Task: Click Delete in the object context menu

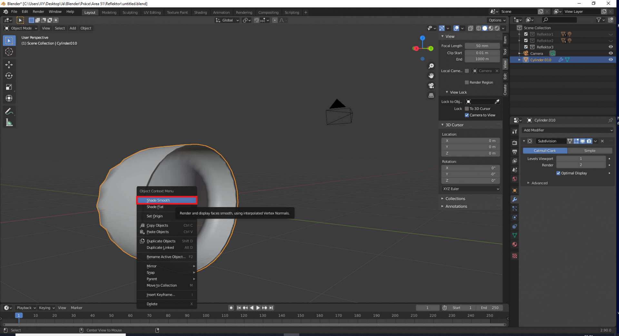Action: [152, 304]
